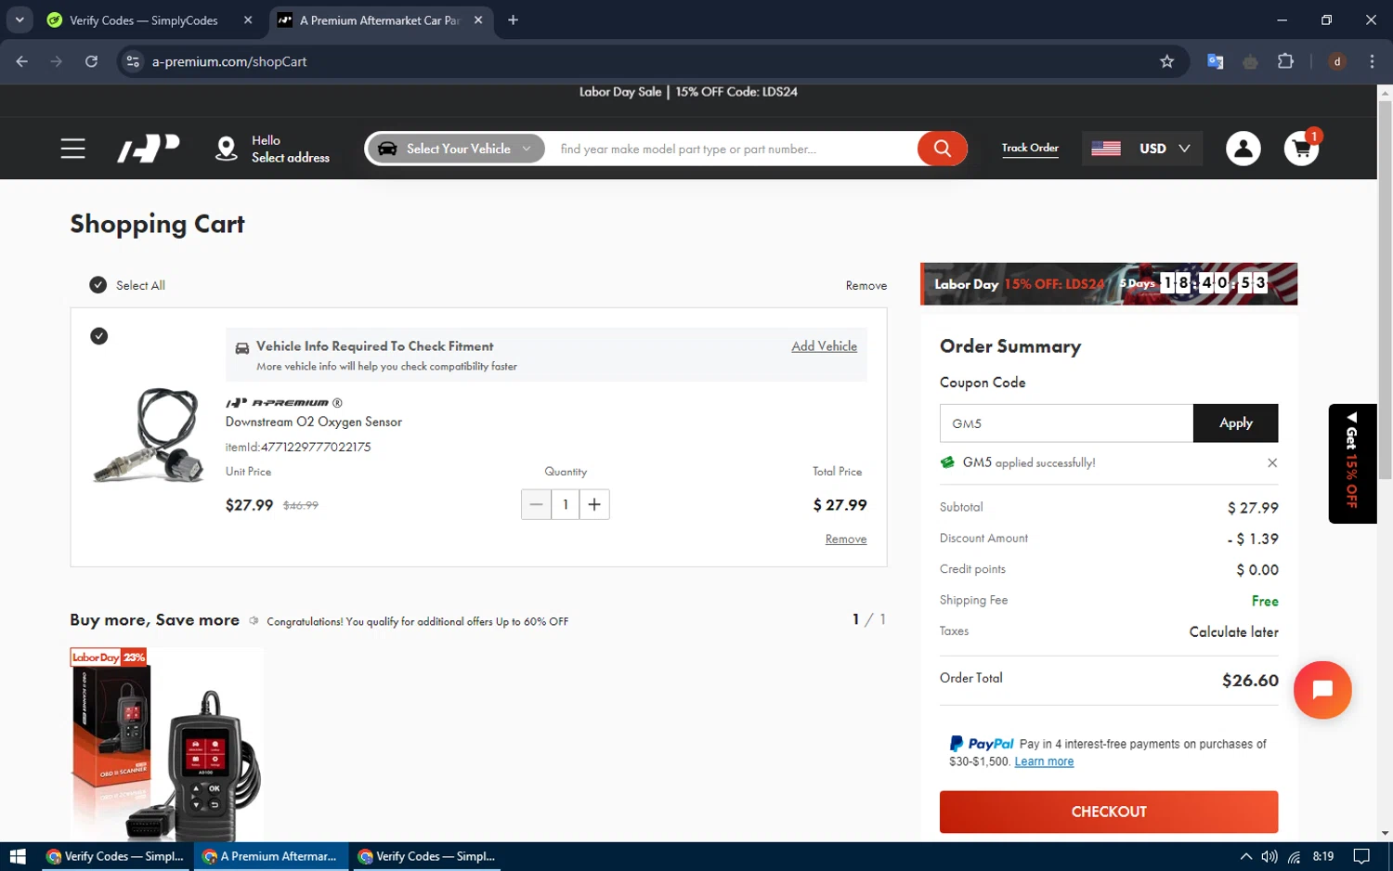Click the browser address bar URL
Image resolution: width=1393 pixels, height=871 pixels.
229,61
